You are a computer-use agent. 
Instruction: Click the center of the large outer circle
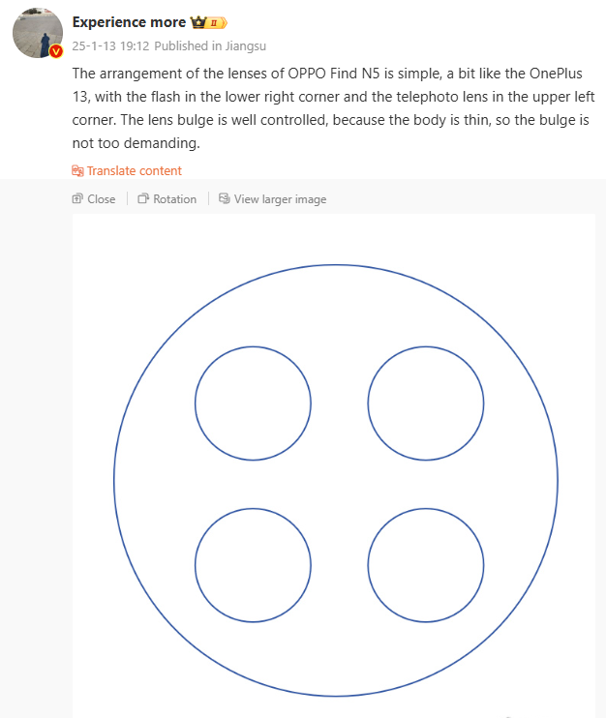coord(336,480)
